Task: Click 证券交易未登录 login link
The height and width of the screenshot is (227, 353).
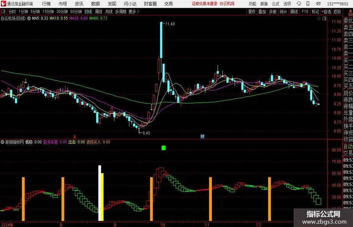Action: [205, 4]
